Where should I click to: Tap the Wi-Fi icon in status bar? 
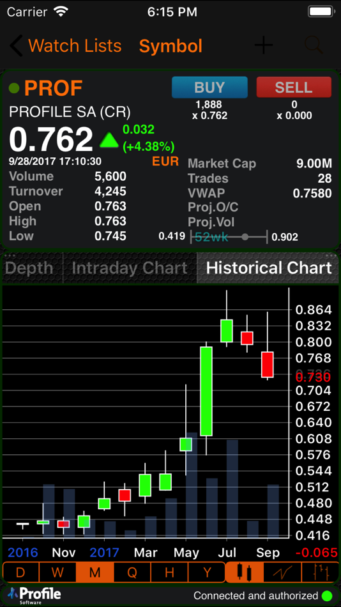coord(61,12)
